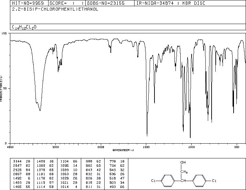Click the 100 y-axis tick label

pos(4,33)
